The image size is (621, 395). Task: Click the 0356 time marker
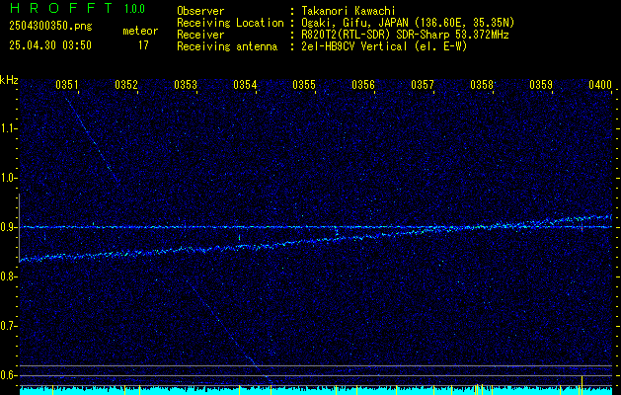click(x=363, y=84)
